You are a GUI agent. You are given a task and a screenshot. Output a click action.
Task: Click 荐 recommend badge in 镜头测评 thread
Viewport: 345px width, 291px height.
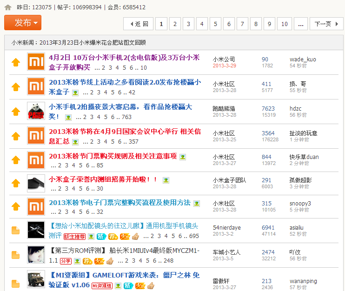(113, 237)
